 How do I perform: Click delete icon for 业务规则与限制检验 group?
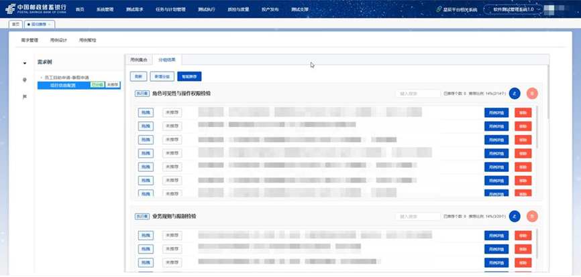tap(532, 216)
